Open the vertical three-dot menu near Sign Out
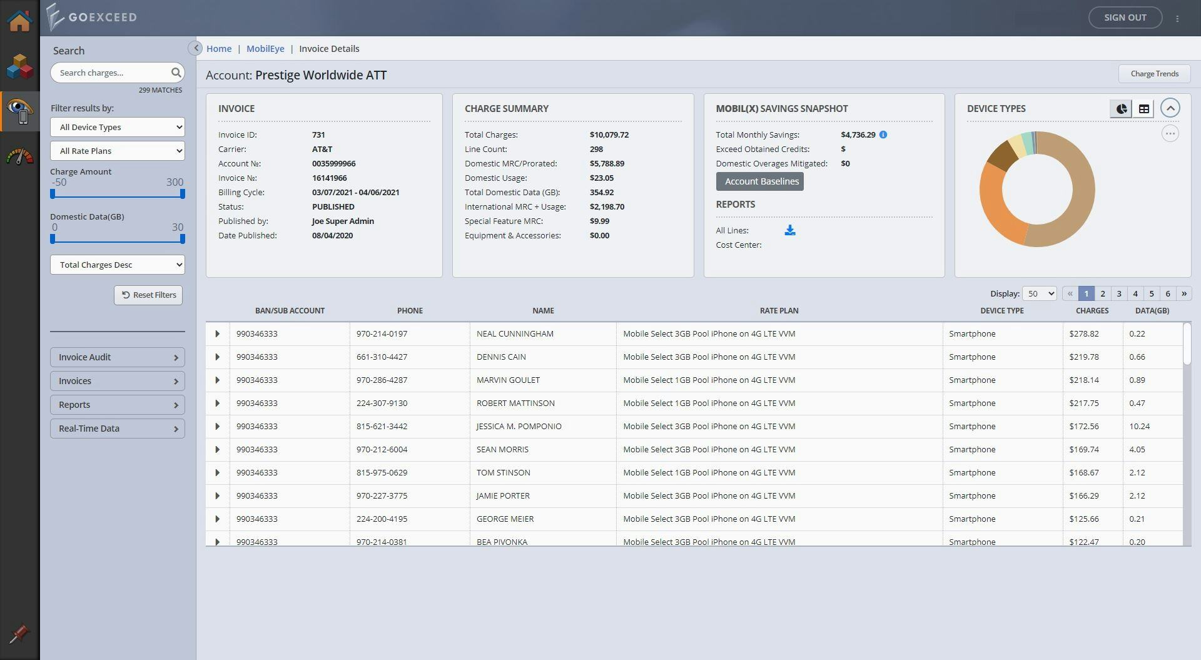1201x660 pixels. [x=1177, y=19]
